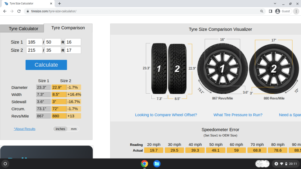Screen dimensions: 301x169
Task: Click actual speed 19.7 cell
Action: [x=154, y=150]
